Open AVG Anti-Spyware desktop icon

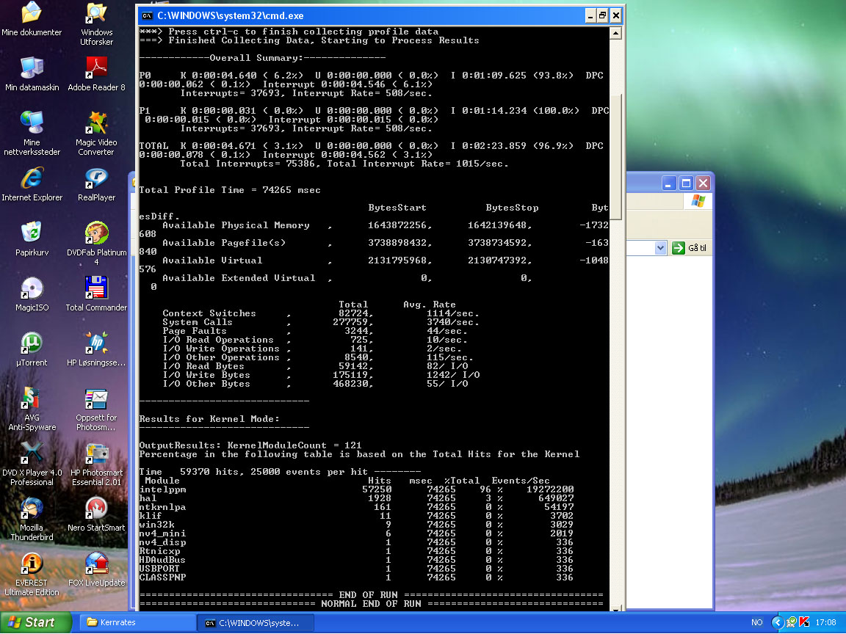[32, 398]
